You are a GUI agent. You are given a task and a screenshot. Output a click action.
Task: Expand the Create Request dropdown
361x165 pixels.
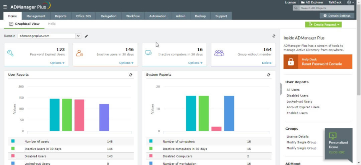pos(323,25)
